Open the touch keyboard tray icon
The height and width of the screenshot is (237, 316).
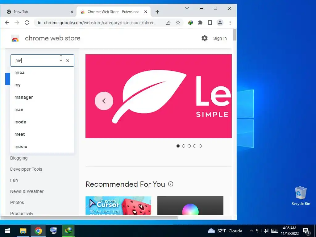click(x=275, y=231)
